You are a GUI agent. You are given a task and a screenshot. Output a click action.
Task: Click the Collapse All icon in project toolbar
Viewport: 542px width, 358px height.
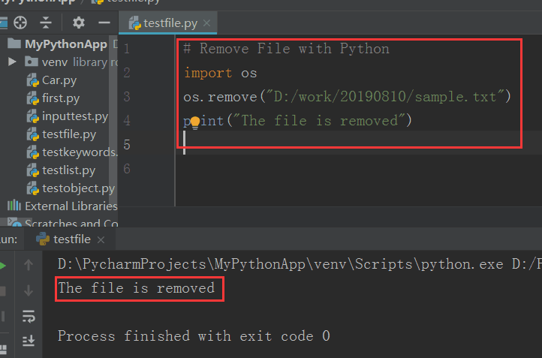coord(45,23)
